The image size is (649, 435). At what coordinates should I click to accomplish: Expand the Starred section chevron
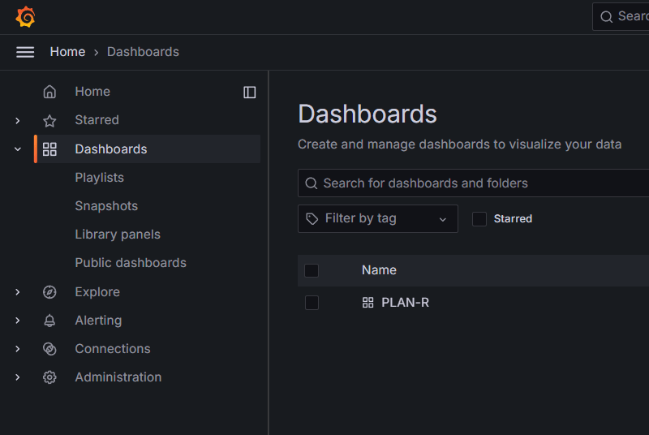(x=18, y=121)
